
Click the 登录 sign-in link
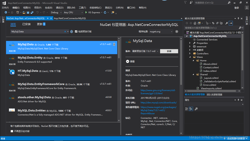(237, 8)
